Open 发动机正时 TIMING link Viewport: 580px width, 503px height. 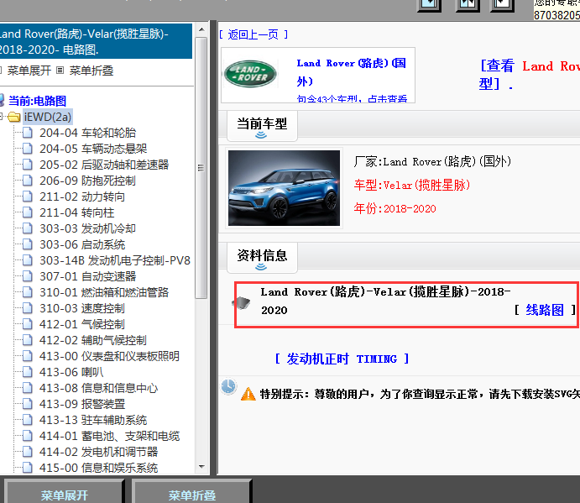coord(342,359)
